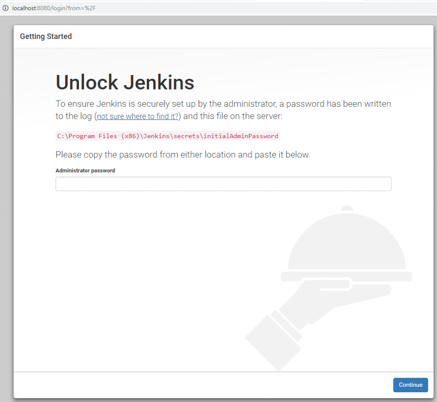Click "and this file on the server" text
The image size is (437, 402).
coord(236,116)
